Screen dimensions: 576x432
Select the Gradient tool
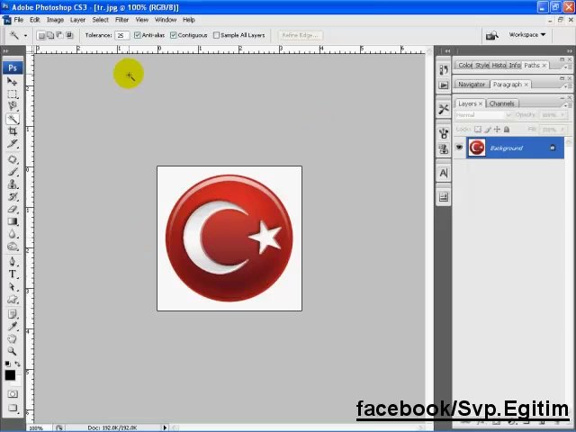pos(12,221)
